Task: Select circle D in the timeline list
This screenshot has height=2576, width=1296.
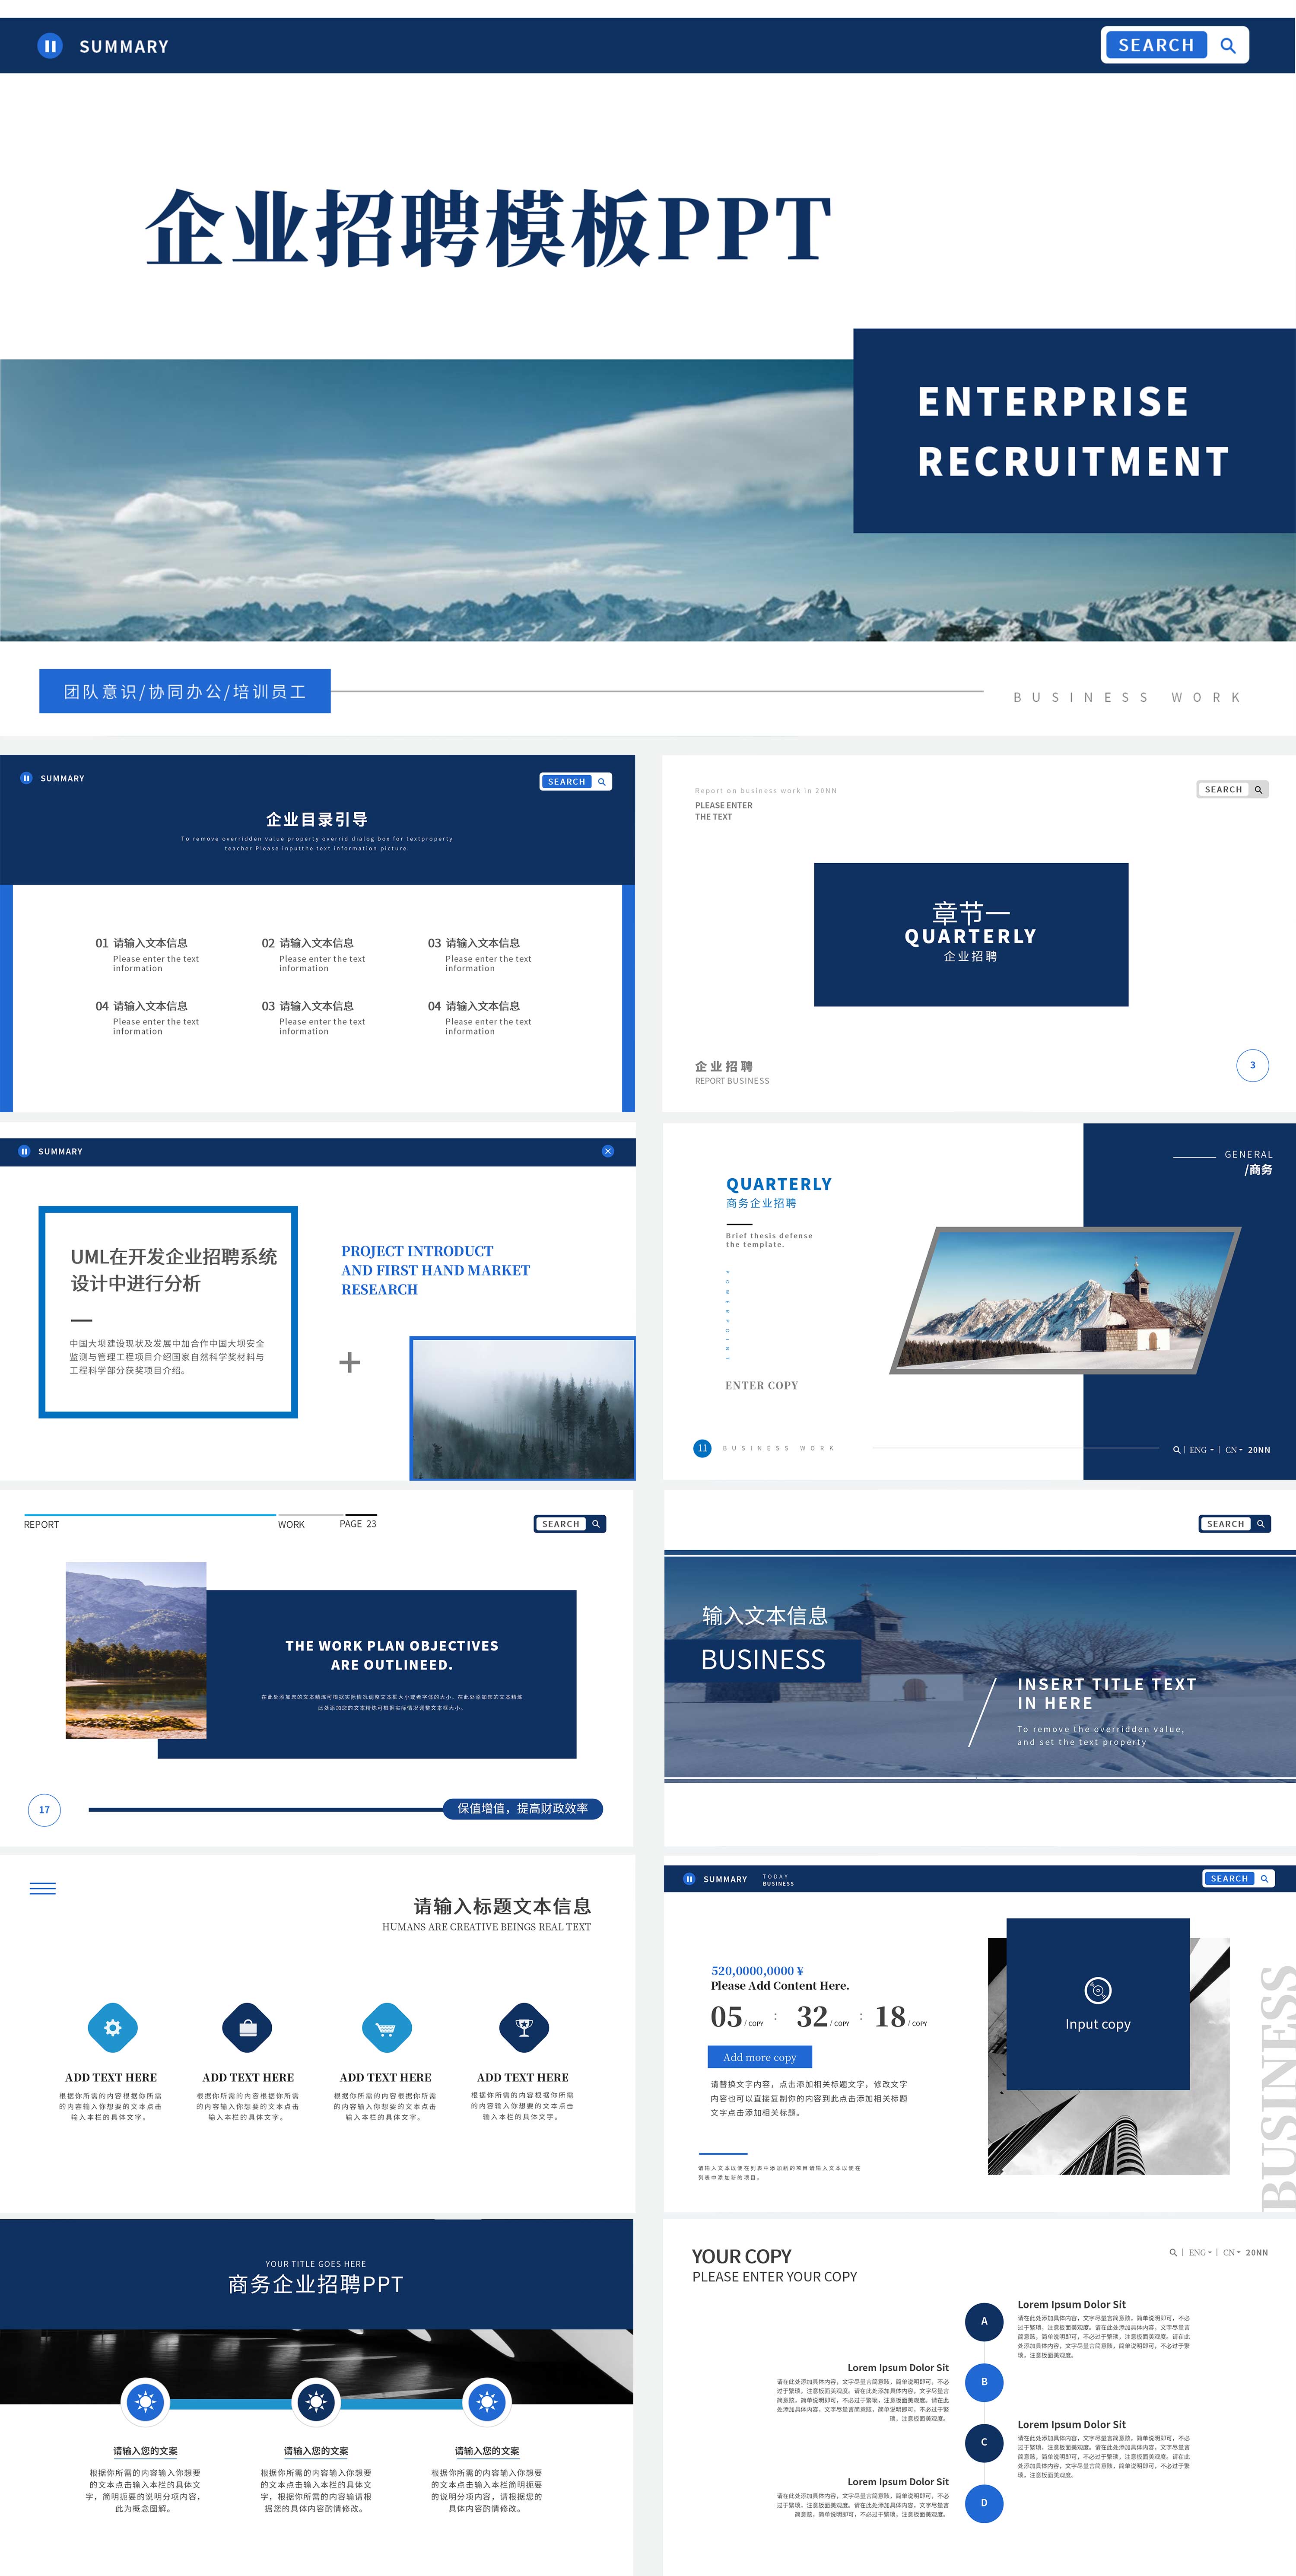Action: click(x=984, y=2503)
